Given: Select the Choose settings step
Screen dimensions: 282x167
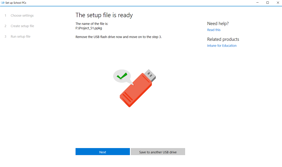Looking at the screenshot, I should pyautogui.click(x=22, y=16).
